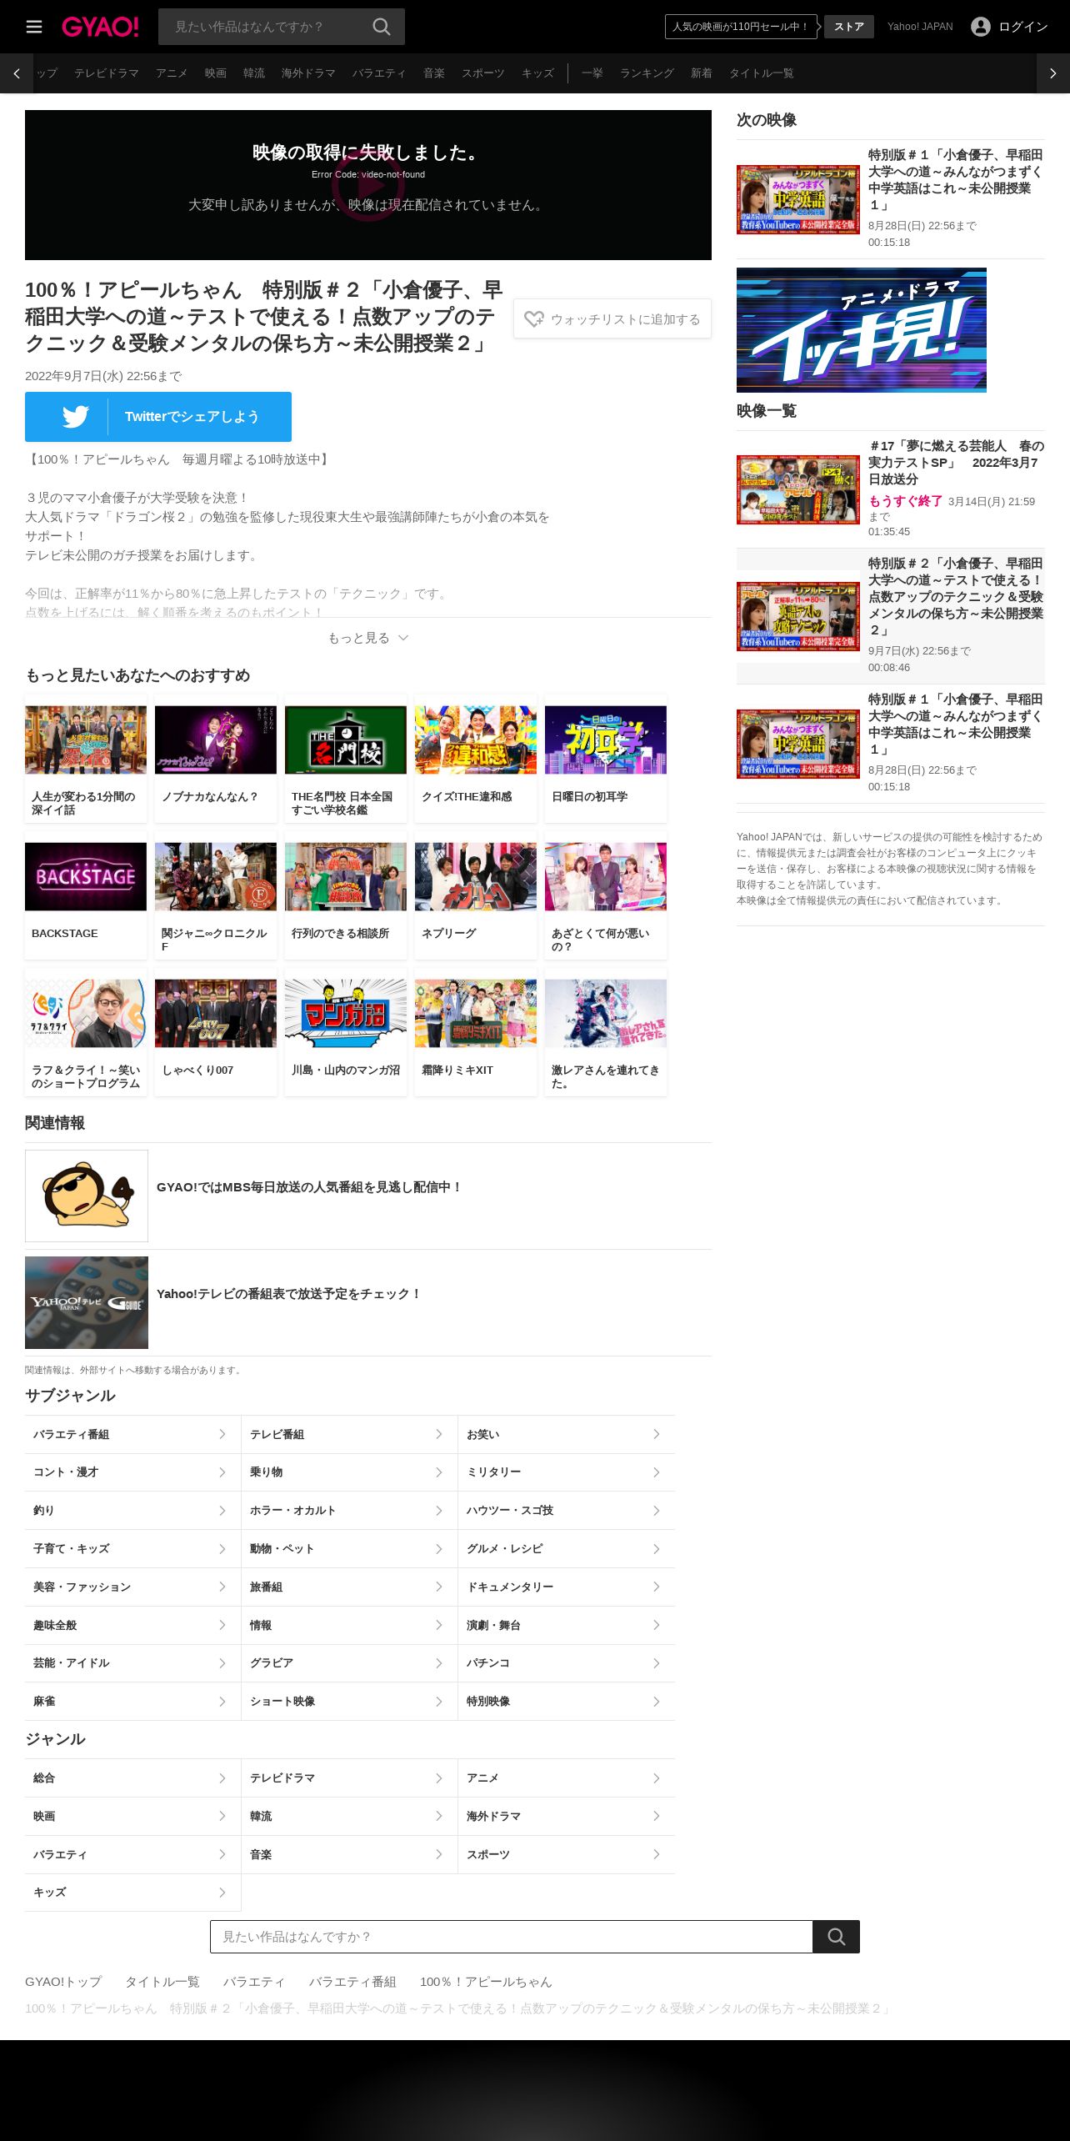Click the MBS毎日放送 related info link
Image resolution: width=1070 pixels, height=2141 pixels.
click(309, 1187)
